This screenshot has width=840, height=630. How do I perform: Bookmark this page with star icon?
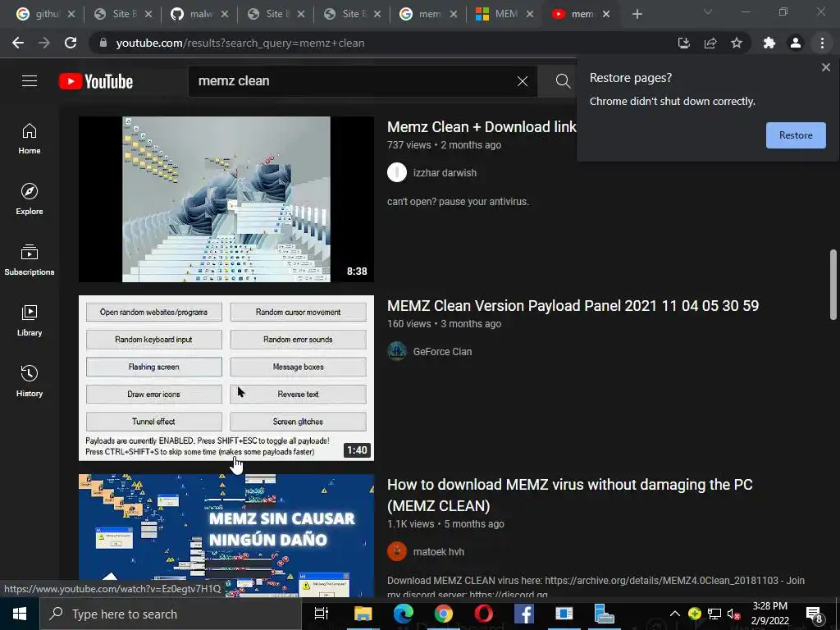[737, 43]
